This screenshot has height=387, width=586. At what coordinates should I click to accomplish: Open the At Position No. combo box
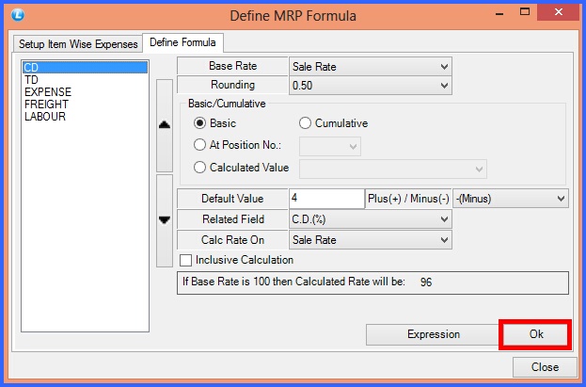pyautogui.click(x=330, y=146)
